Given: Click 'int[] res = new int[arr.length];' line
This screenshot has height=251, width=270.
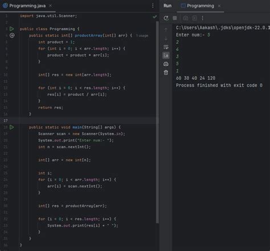Looking at the screenshot, I should coord(75,75).
